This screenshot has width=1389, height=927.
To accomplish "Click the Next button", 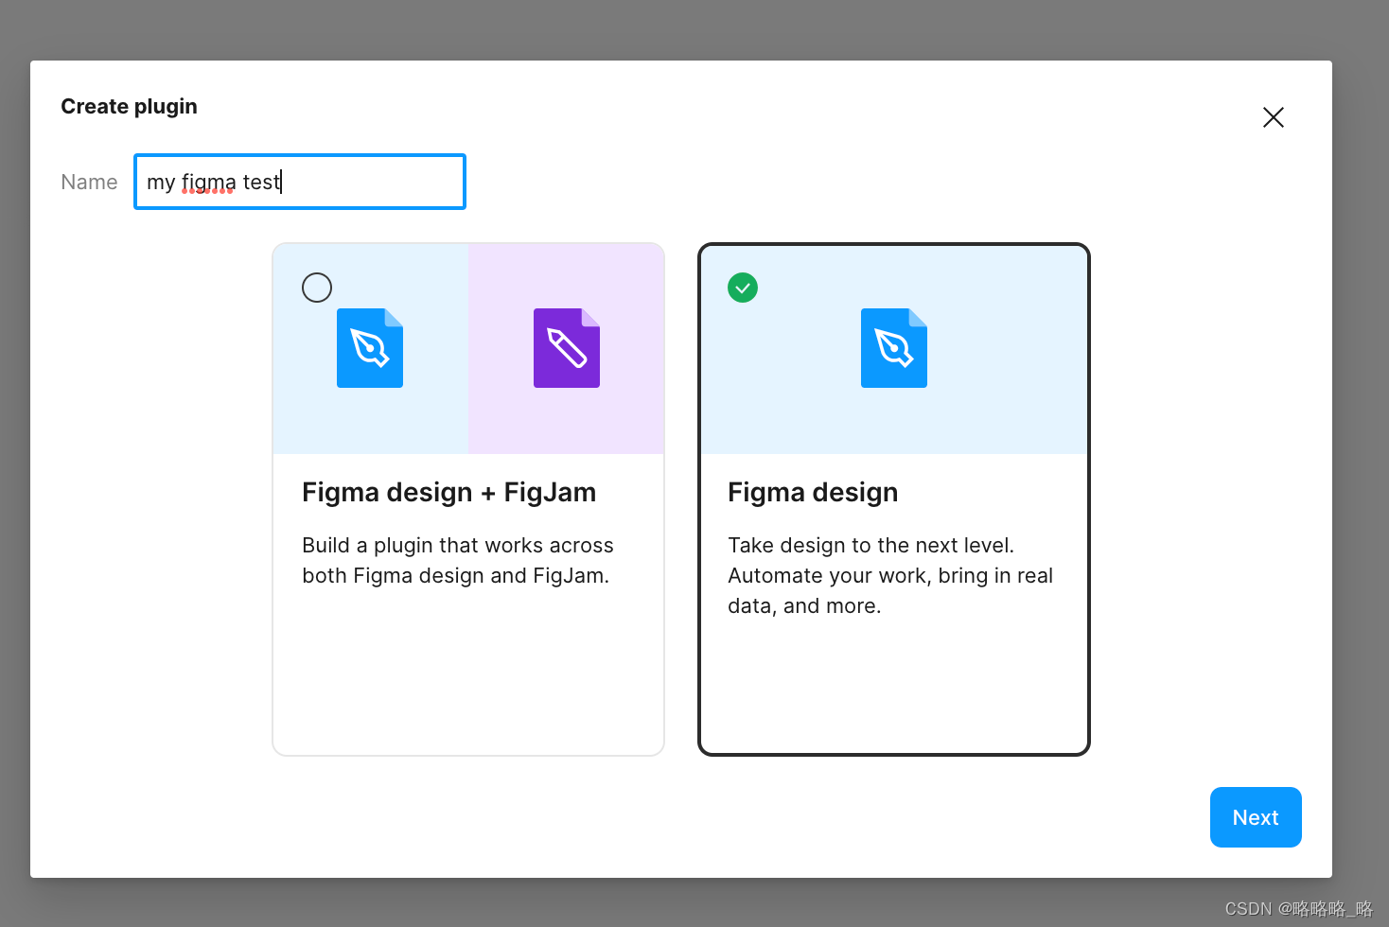I will [x=1256, y=817].
